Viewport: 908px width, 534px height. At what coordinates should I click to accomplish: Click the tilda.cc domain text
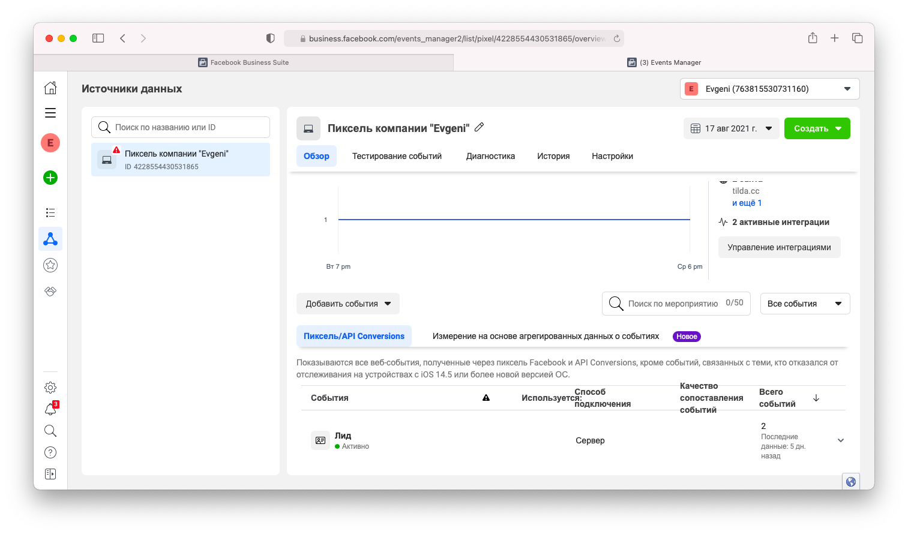click(x=745, y=191)
